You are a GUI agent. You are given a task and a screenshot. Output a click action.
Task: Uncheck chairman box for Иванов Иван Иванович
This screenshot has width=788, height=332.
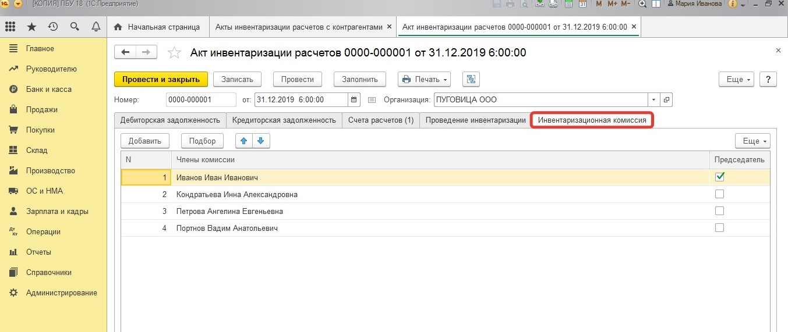tap(719, 177)
